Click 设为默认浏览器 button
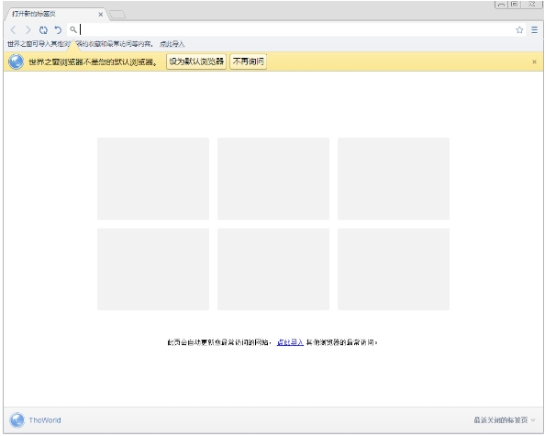Viewport: 556px width, 436px height. [196, 61]
